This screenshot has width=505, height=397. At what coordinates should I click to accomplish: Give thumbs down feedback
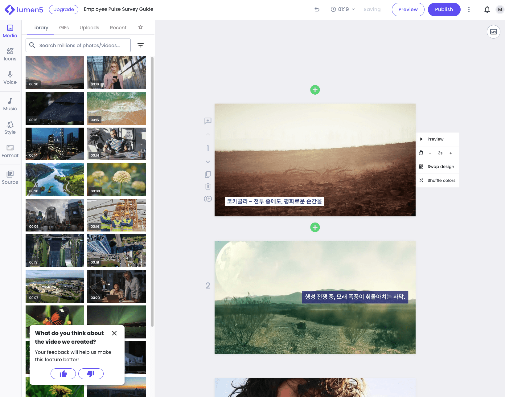(91, 374)
